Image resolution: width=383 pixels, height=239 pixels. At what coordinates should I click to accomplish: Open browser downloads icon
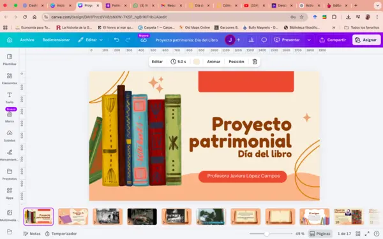pos(349,17)
